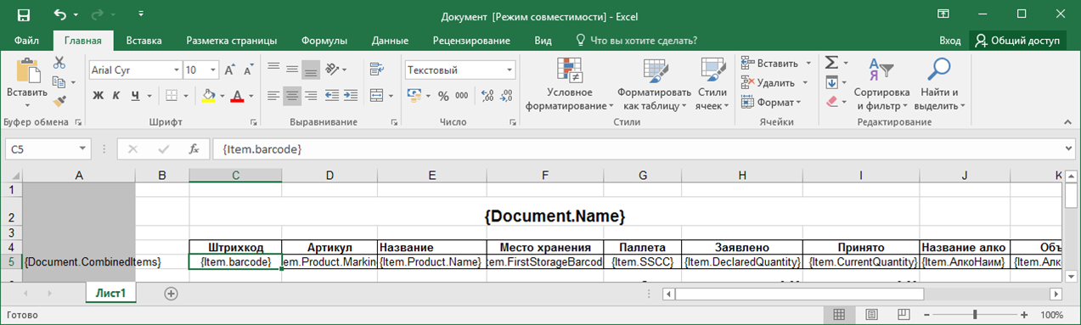Align text to middle of cell

pos(292,70)
